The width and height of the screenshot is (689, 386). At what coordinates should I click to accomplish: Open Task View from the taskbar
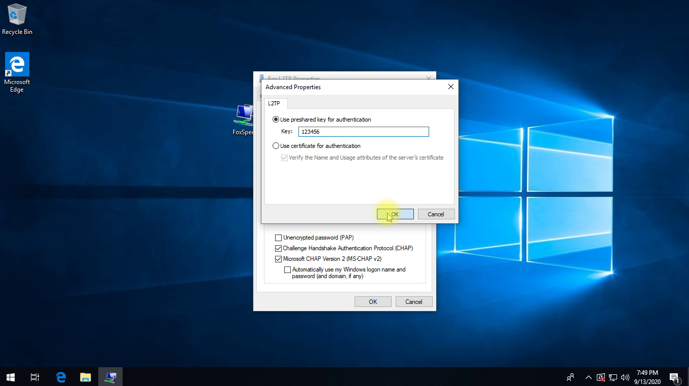(x=35, y=377)
